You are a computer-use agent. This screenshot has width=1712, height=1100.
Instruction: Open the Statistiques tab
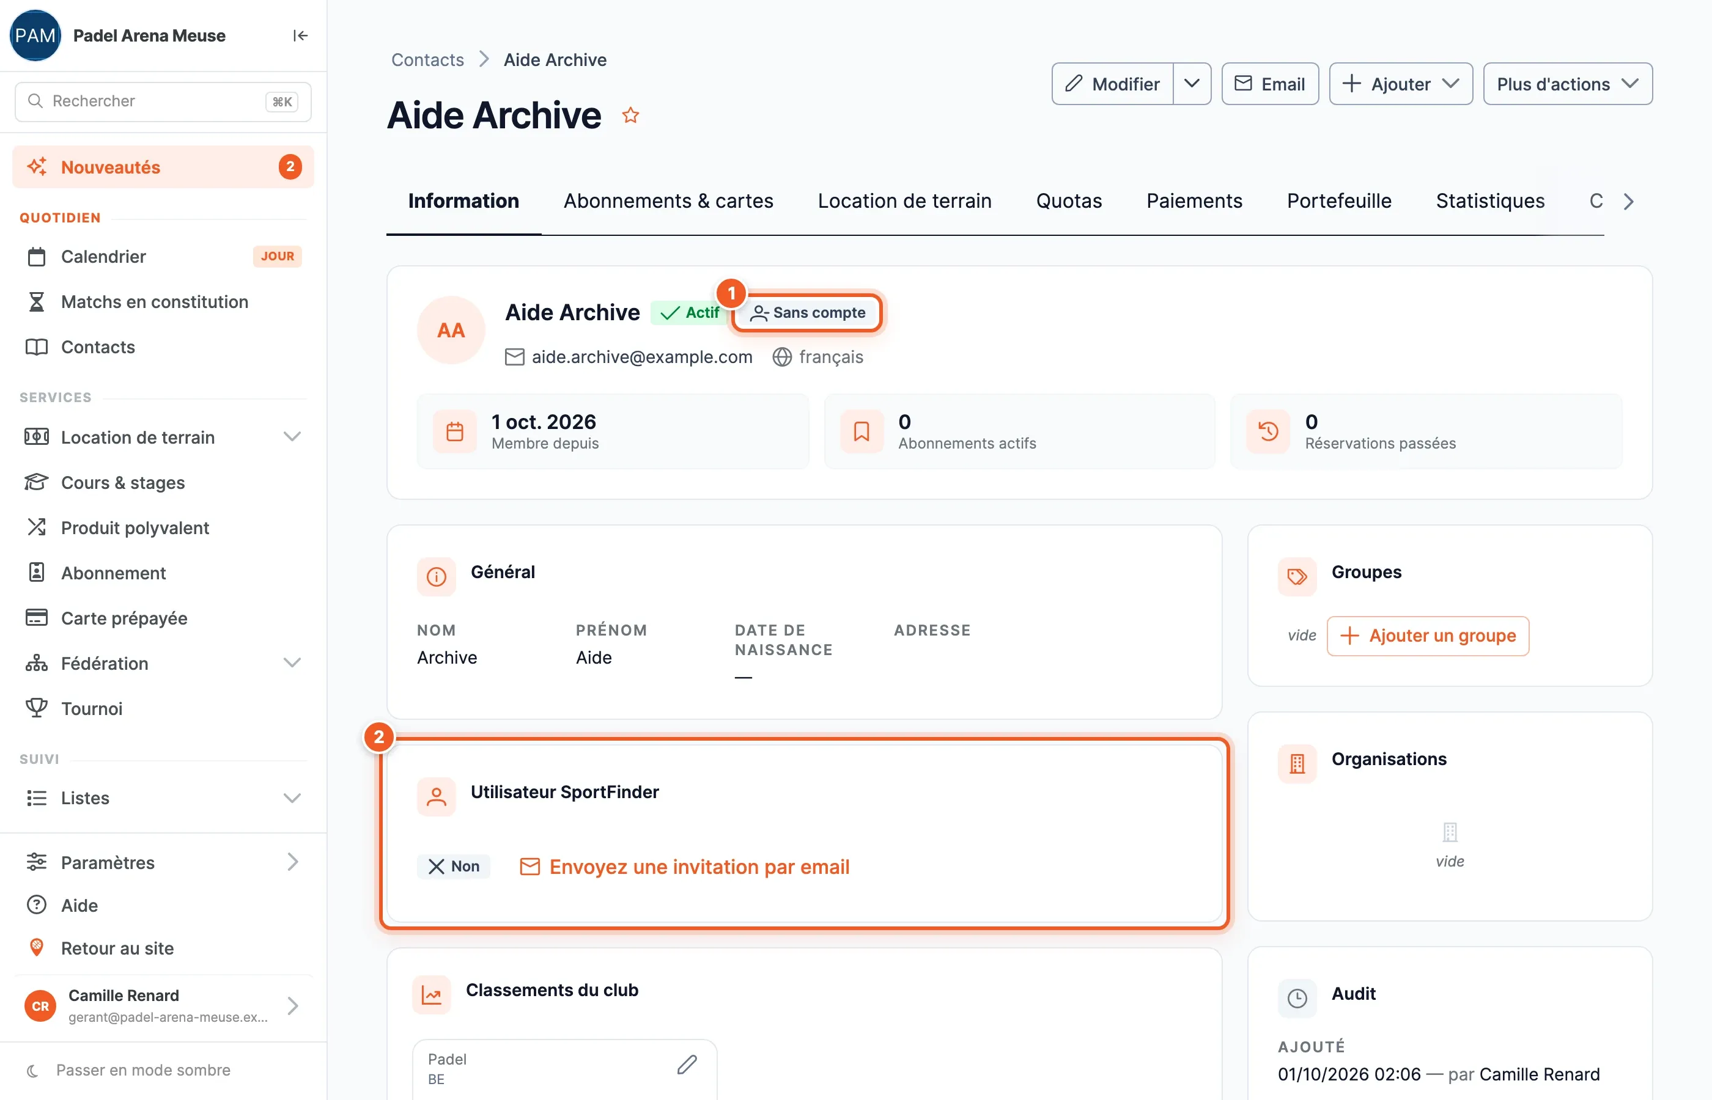(x=1491, y=200)
